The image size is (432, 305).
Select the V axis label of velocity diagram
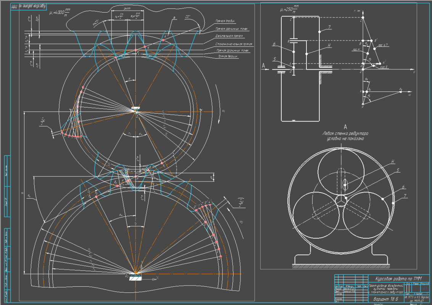414,72
